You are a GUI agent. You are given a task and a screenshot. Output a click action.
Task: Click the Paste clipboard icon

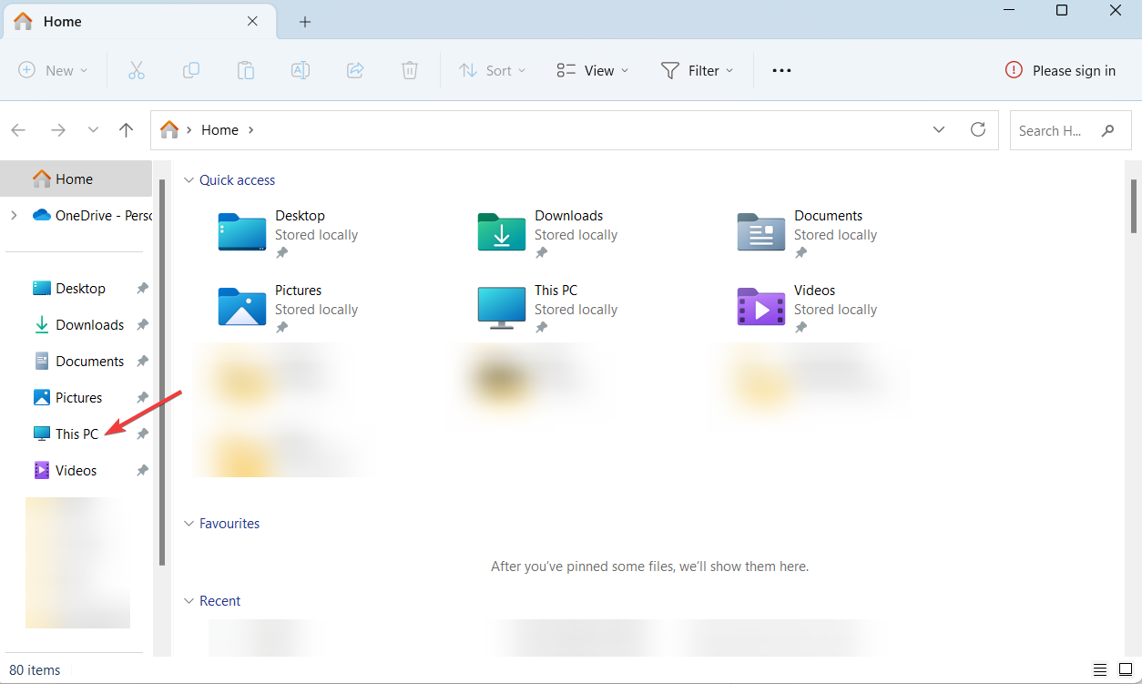coord(246,70)
